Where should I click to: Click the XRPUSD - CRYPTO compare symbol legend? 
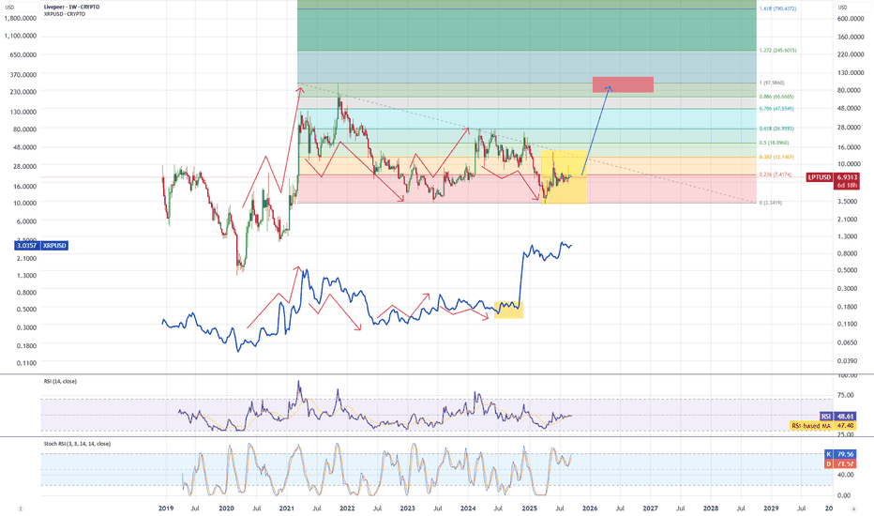pos(64,14)
